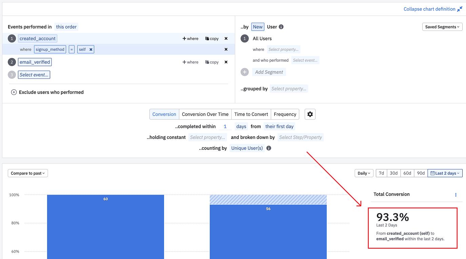Viewport: 466px width, 259px height.
Task: Remove the created_account event with its X icon
Action: tap(226, 39)
